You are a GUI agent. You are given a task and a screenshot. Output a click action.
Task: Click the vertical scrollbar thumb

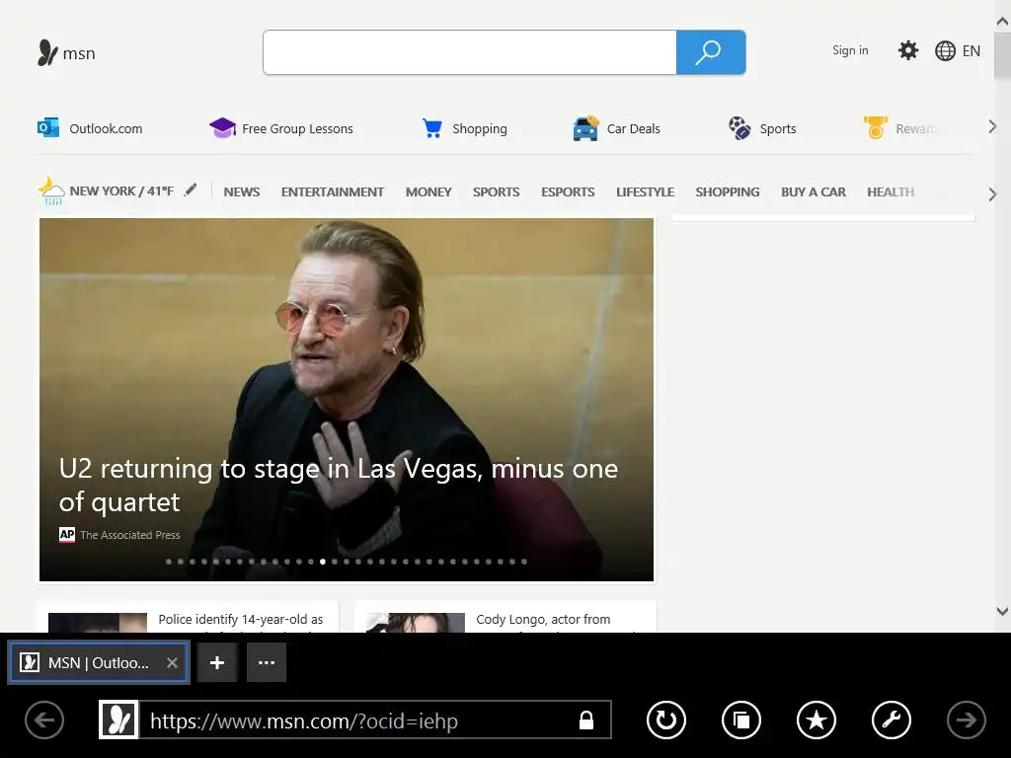click(x=1002, y=54)
